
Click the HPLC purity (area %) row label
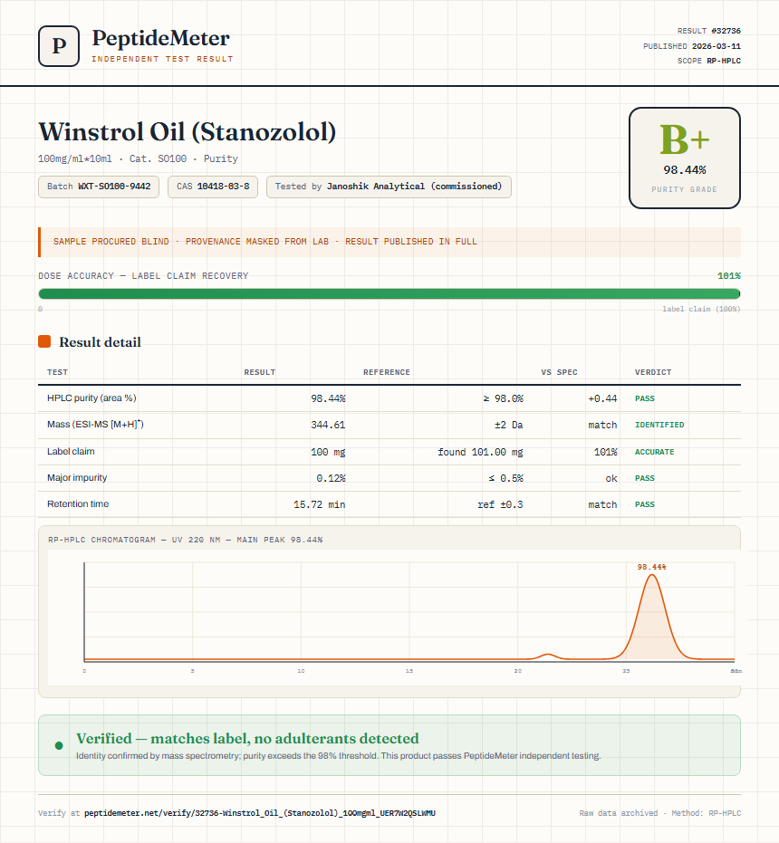(91, 398)
